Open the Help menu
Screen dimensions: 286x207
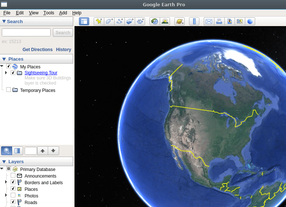pyautogui.click(x=77, y=13)
